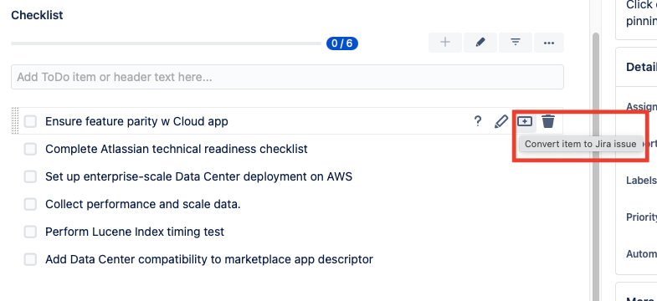Click the plus add-item icon in checklist toolbar
Screen dimensions: 657x301
pos(445,43)
